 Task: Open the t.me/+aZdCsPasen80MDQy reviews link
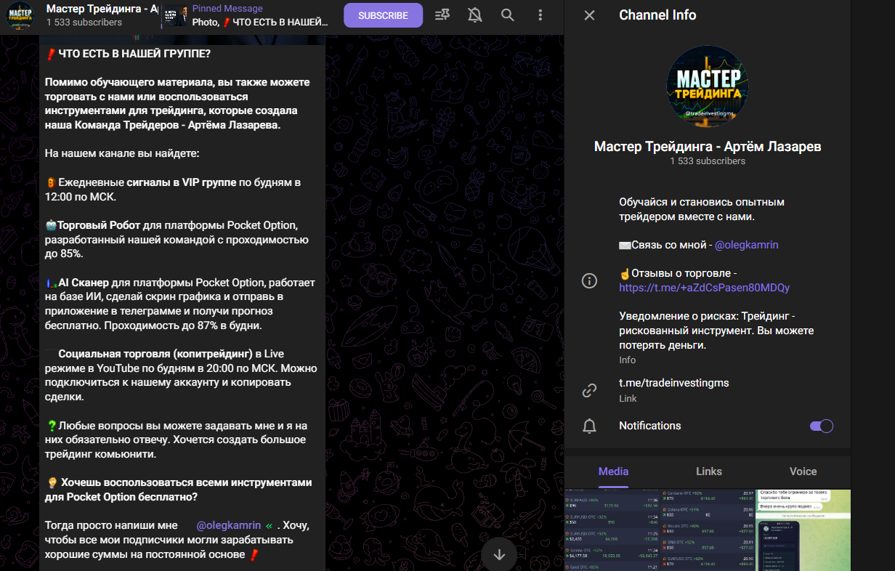click(x=704, y=288)
